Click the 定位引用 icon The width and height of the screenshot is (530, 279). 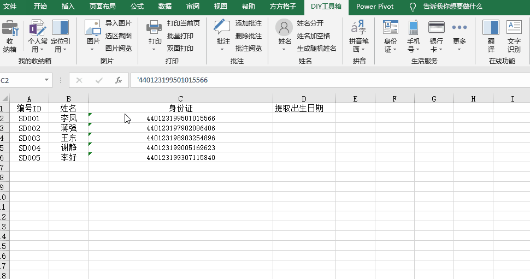tap(61, 28)
